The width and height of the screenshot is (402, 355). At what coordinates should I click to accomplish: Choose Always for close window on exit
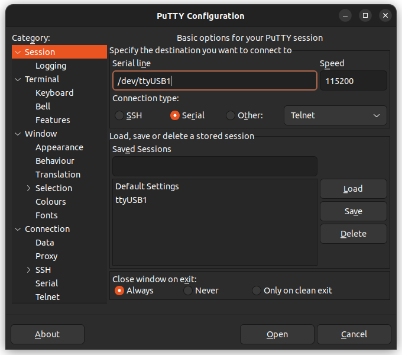coord(119,291)
